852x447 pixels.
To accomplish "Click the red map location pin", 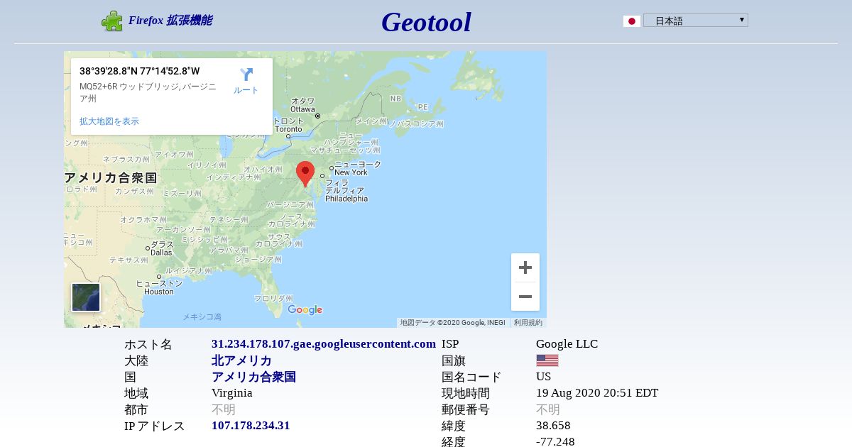I will tap(305, 174).
